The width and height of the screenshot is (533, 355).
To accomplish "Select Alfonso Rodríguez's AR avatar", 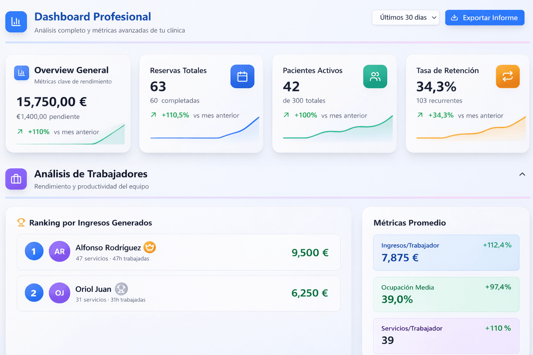I will tap(59, 252).
